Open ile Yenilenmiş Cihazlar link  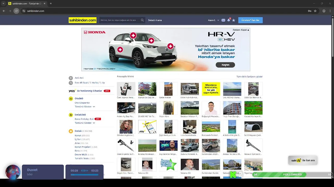89,91
